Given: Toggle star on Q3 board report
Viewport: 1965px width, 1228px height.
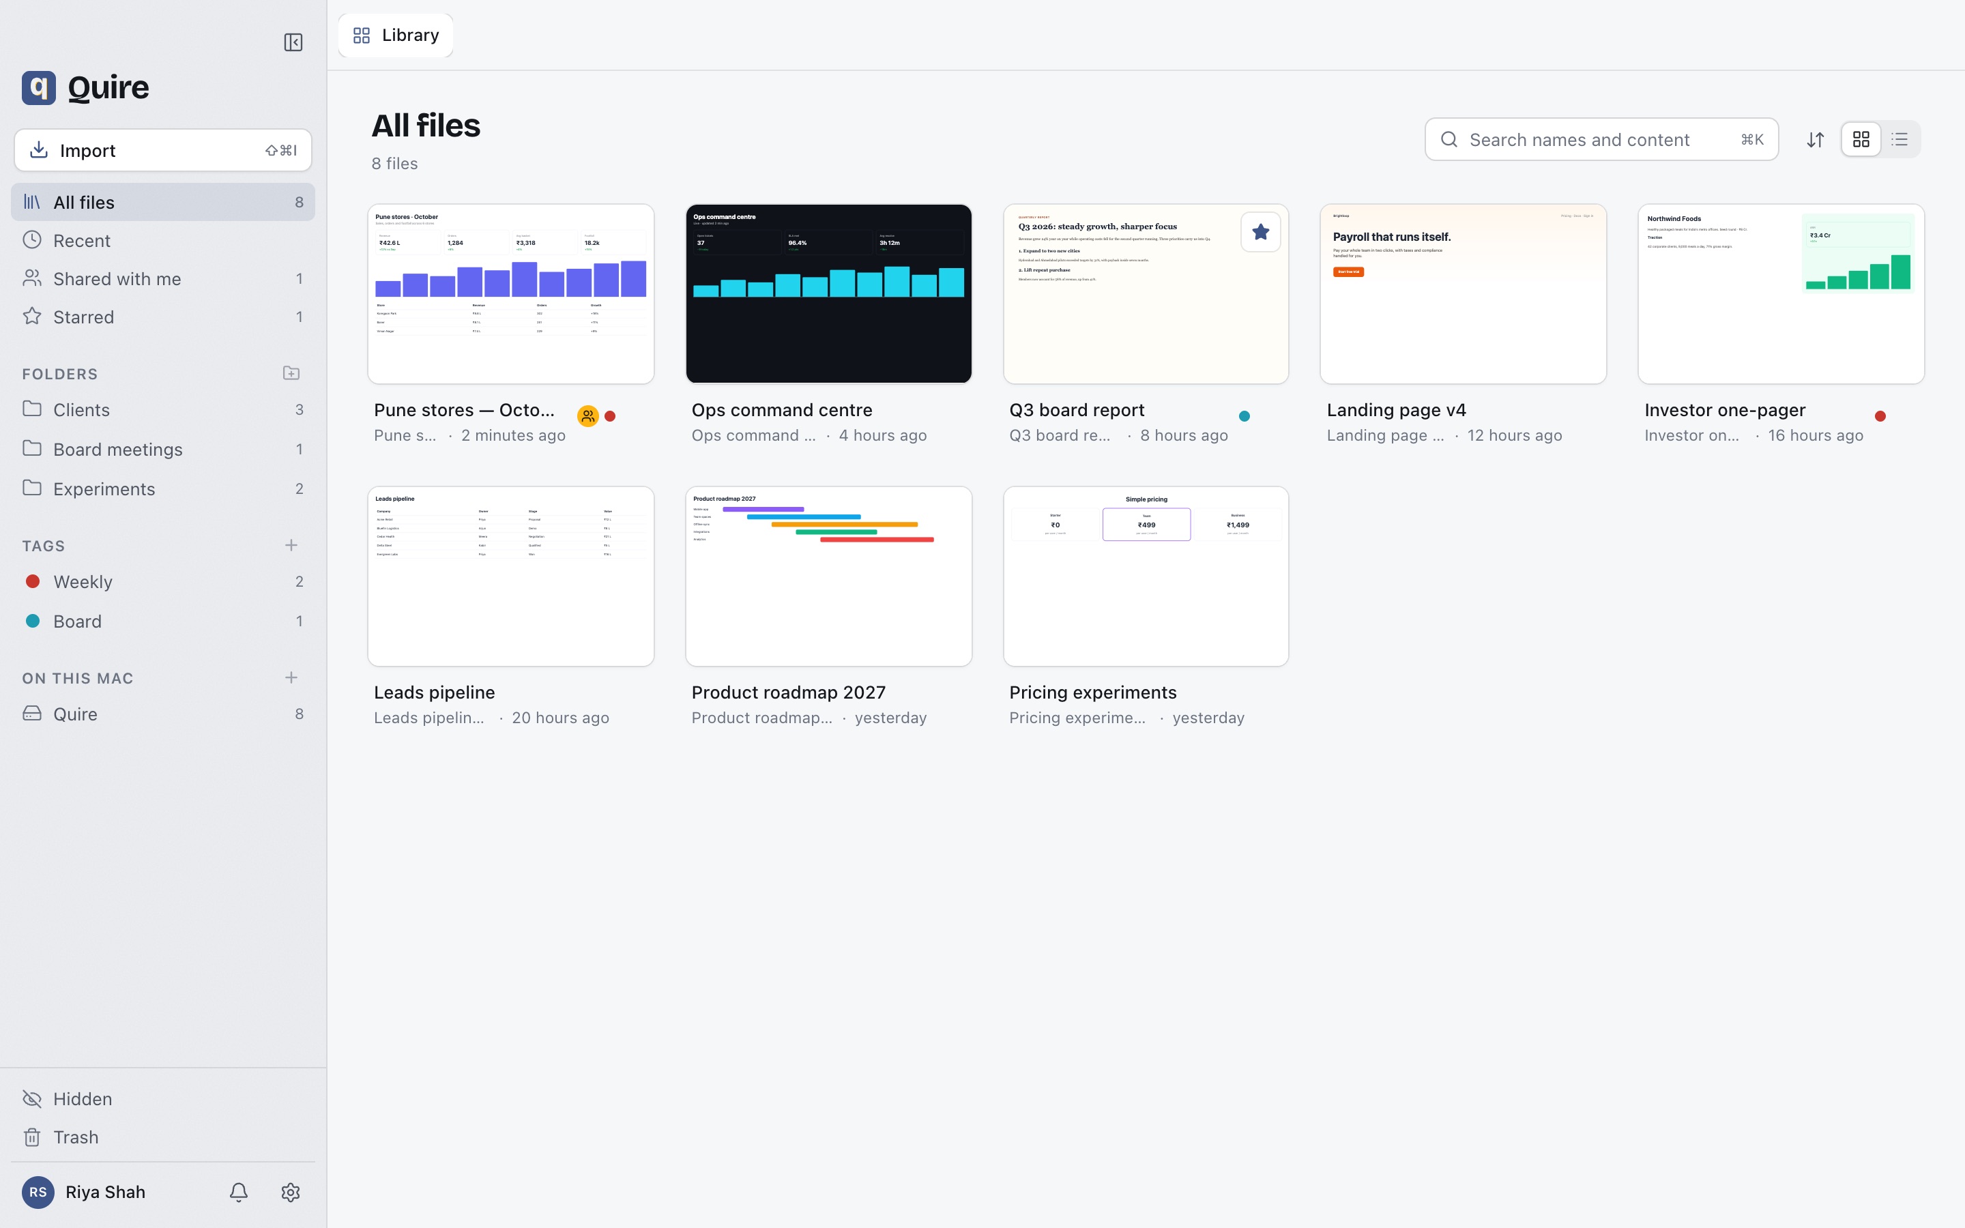Looking at the screenshot, I should (1260, 232).
